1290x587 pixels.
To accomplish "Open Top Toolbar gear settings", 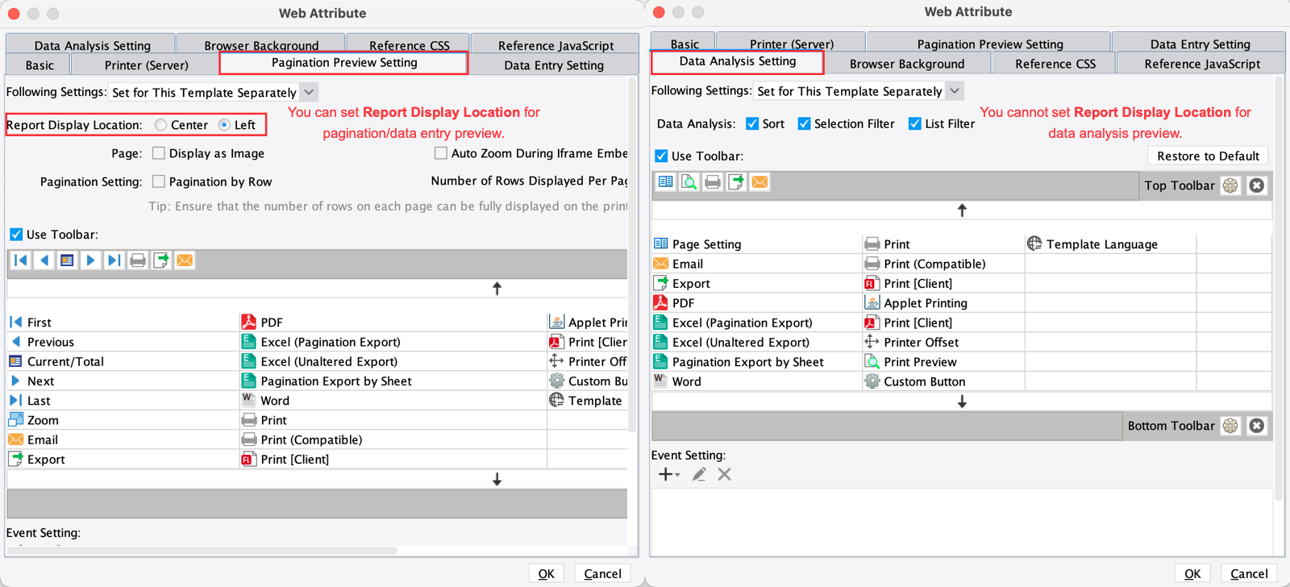I will tap(1230, 185).
